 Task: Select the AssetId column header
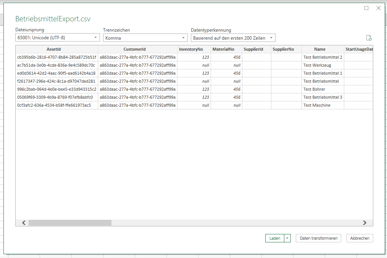click(x=56, y=49)
